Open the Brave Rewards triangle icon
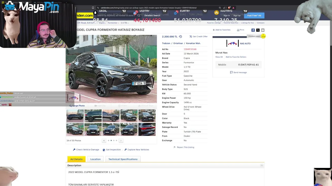Viewport: 332px width, 186px height. click(x=233, y=8)
